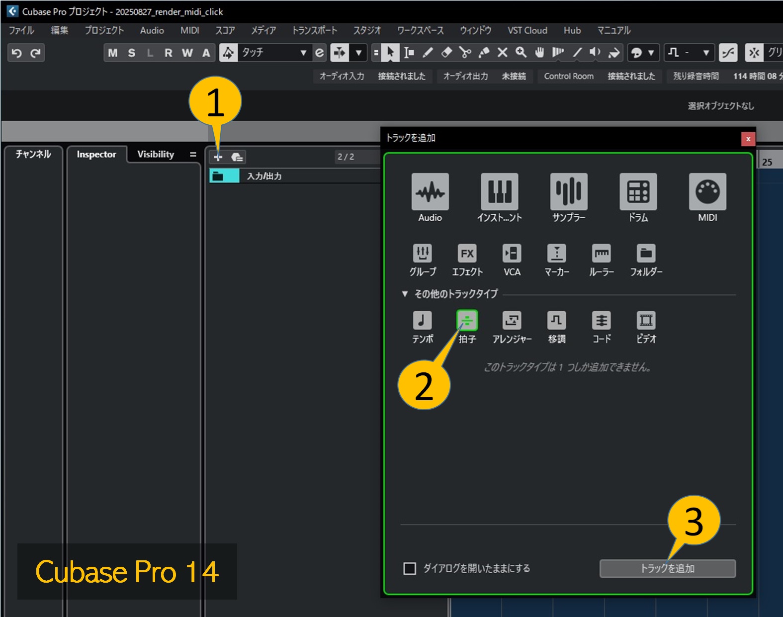The width and height of the screenshot is (783, 617).
Task: Open the トランスポート menu
Action: pyautogui.click(x=314, y=30)
